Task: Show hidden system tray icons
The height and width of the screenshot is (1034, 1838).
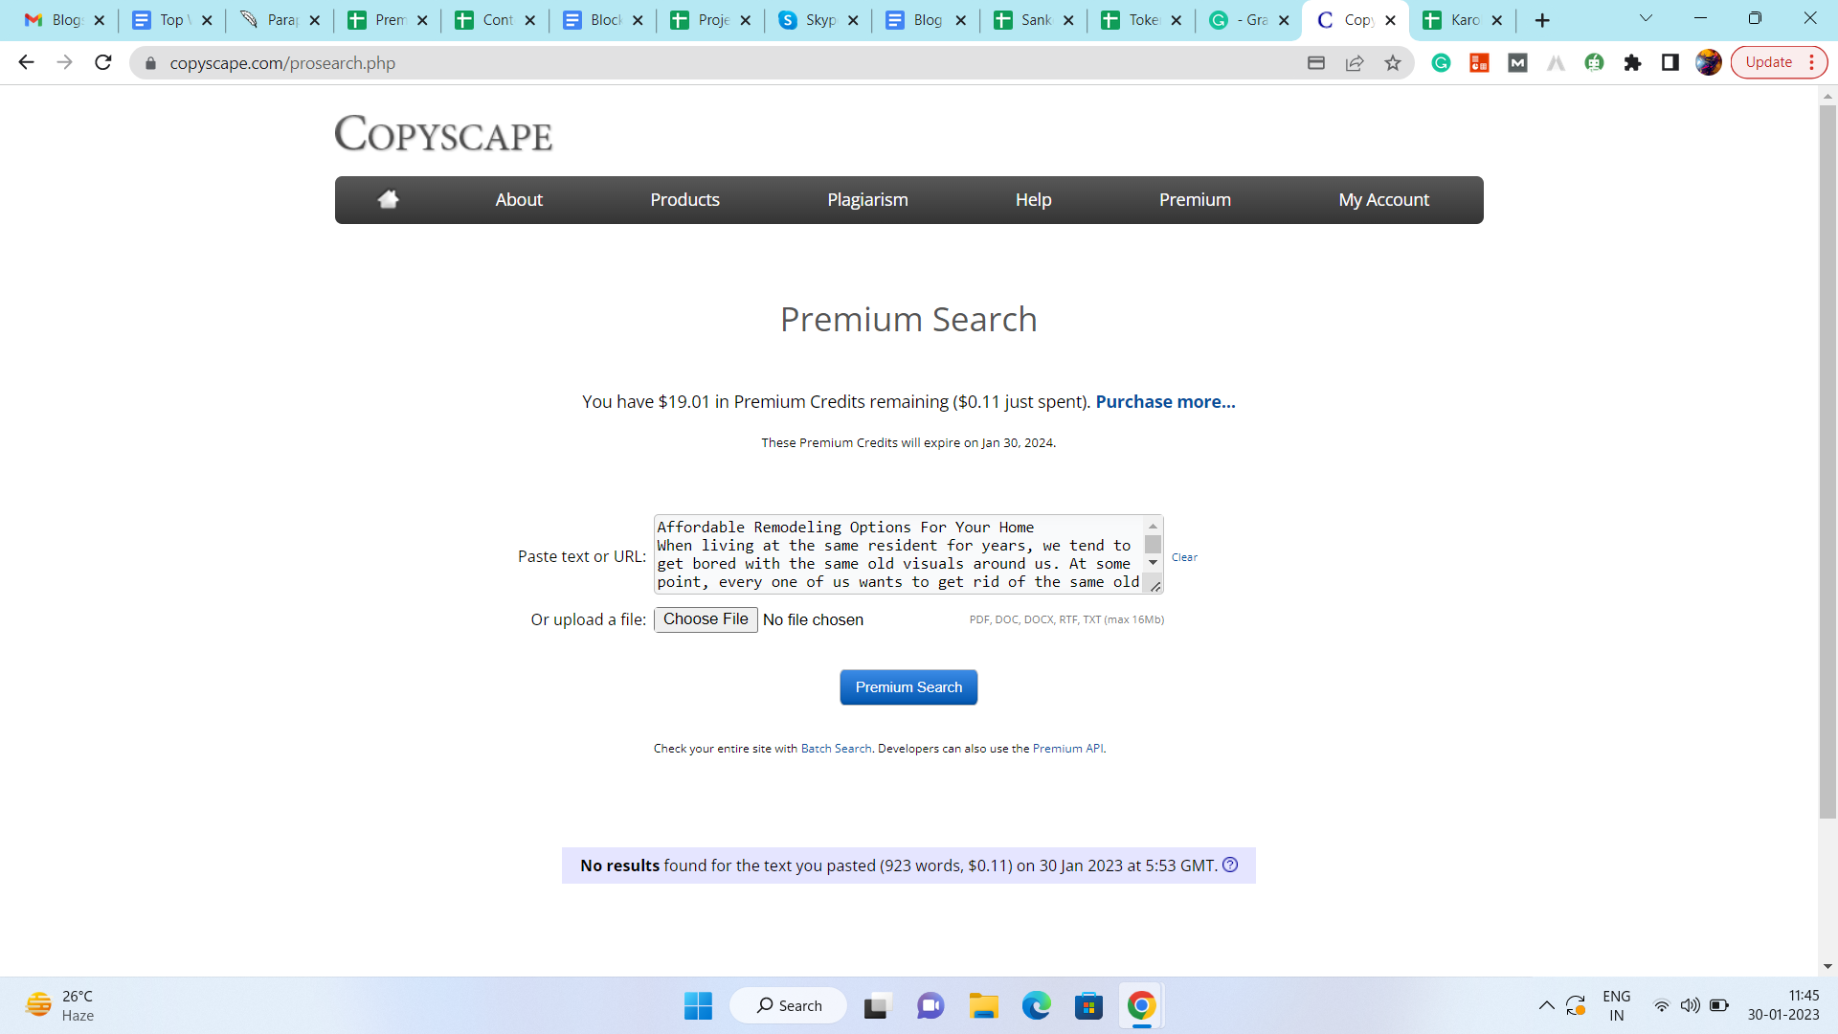Action: point(1546,1005)
